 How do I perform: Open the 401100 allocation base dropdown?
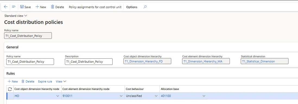click(x=204, y=96)
